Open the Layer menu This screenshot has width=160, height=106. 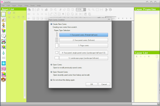pyautogui.click(x=14, y=5)
